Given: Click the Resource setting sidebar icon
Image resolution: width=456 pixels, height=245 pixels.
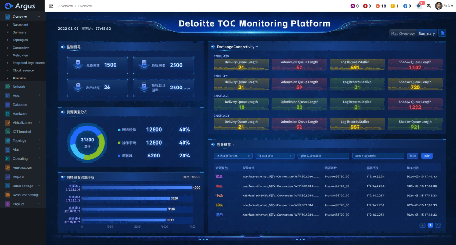Looking at the screenshot, I should 8,195.
